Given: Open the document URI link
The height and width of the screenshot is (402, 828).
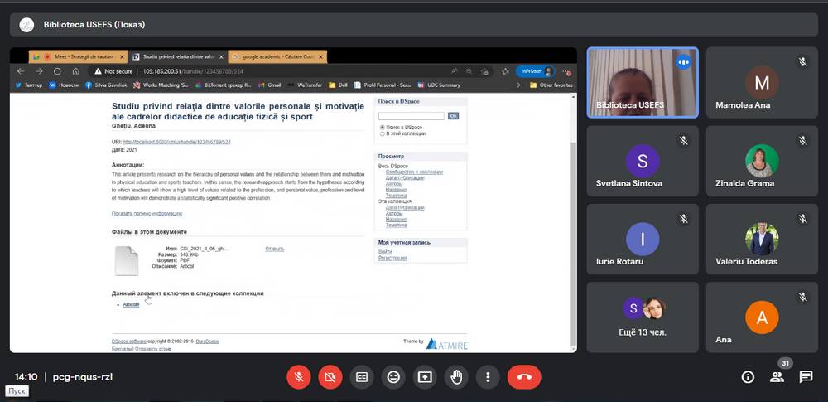Looking at the screenshot, I should pos(177,142).
